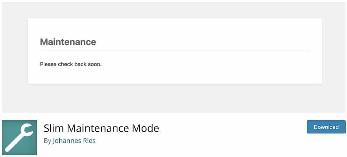
Task: Click the white maintenance notice card
Action: (175, 51)
